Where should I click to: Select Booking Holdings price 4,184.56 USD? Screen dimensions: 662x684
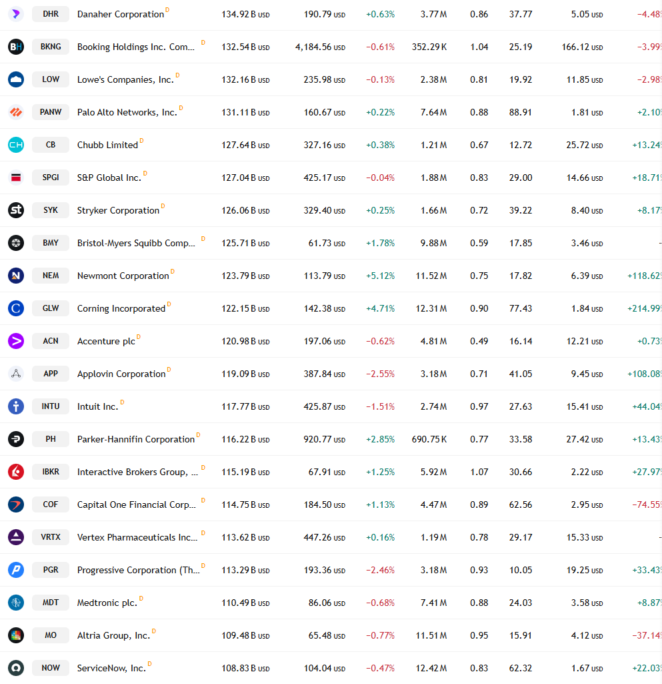pyautogui.click(x=320, y=47)
